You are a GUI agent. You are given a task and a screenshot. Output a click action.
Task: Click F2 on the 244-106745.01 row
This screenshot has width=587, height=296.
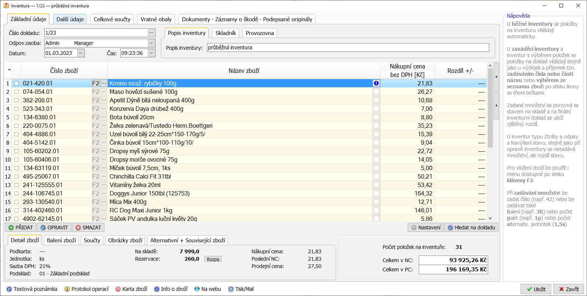(x=96, y=193)
